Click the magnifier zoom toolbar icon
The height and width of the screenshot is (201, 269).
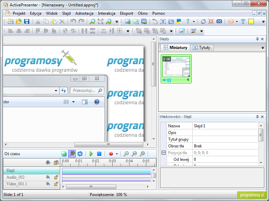coord(92,21)
